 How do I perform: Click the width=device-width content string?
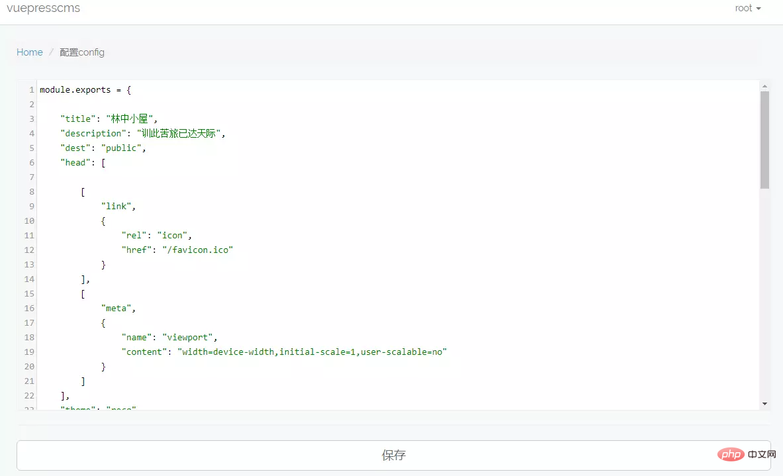click(312, 352)
